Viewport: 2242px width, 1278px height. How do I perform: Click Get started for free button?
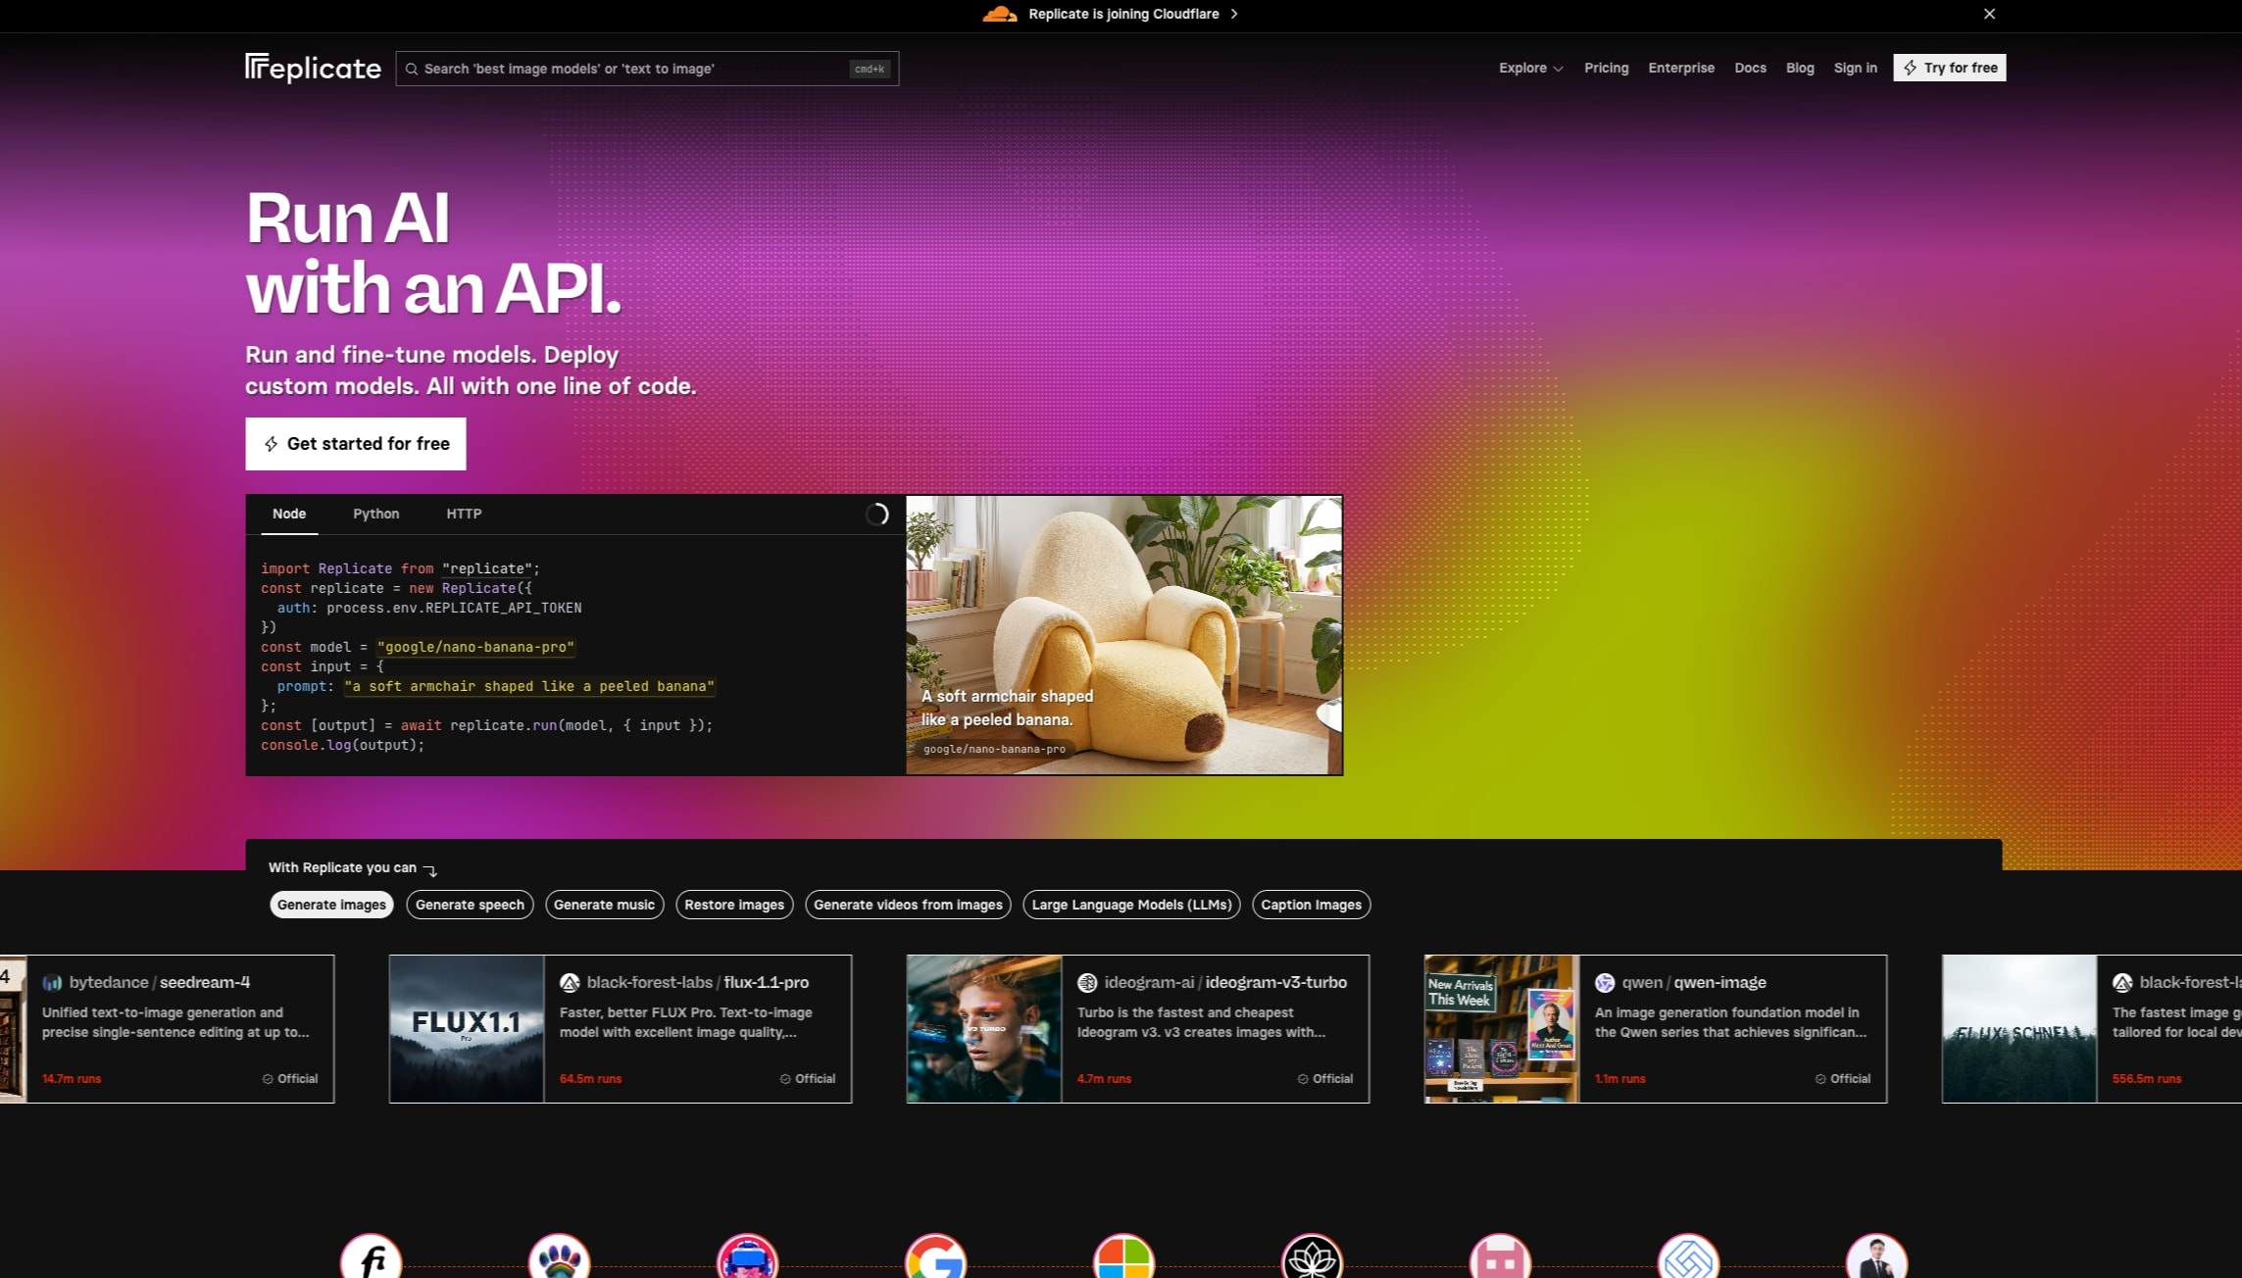(x=356, y=444)
